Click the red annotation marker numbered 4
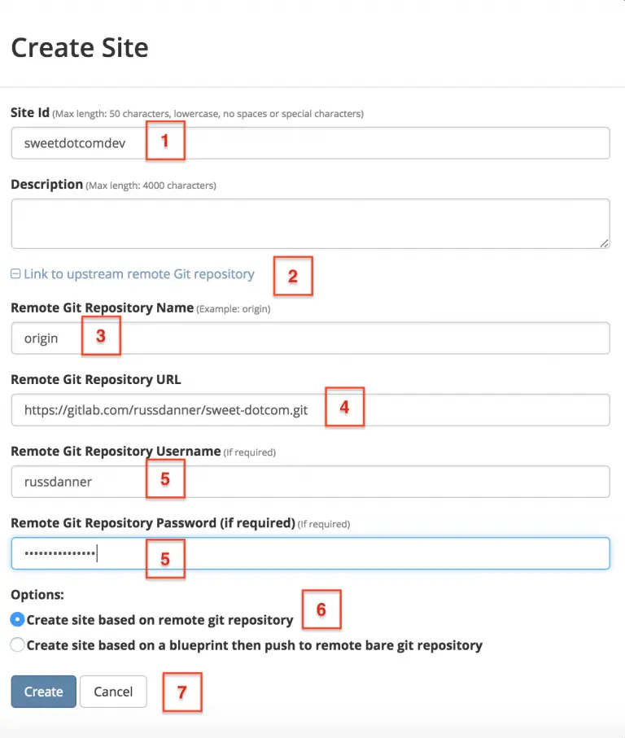 pyautogui.click(x=344, y=407)
